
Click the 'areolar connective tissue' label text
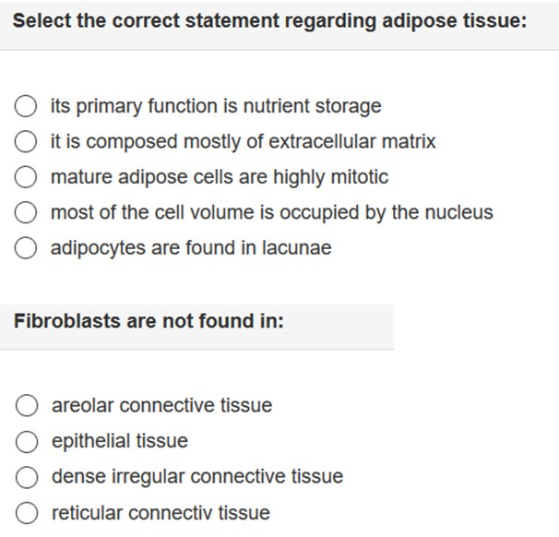click(x=161, y=405)
